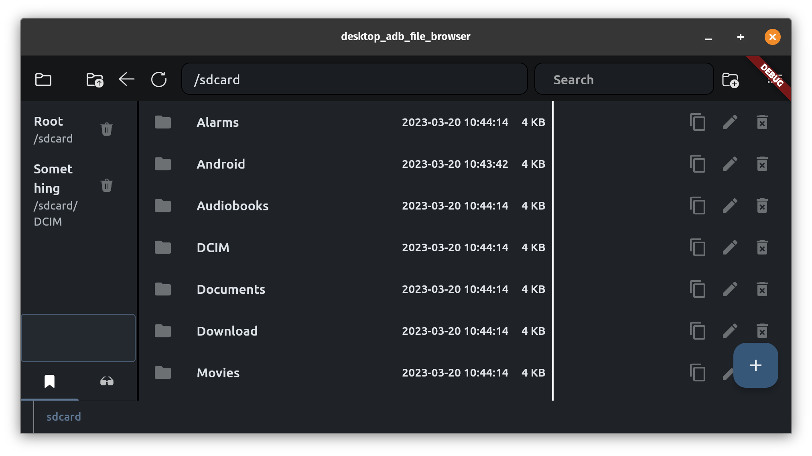Click the sdcard breadcrumb at bottom
The width and height of the screenshot is (812, 456).
pyautogui.click(x=63, y=417)
